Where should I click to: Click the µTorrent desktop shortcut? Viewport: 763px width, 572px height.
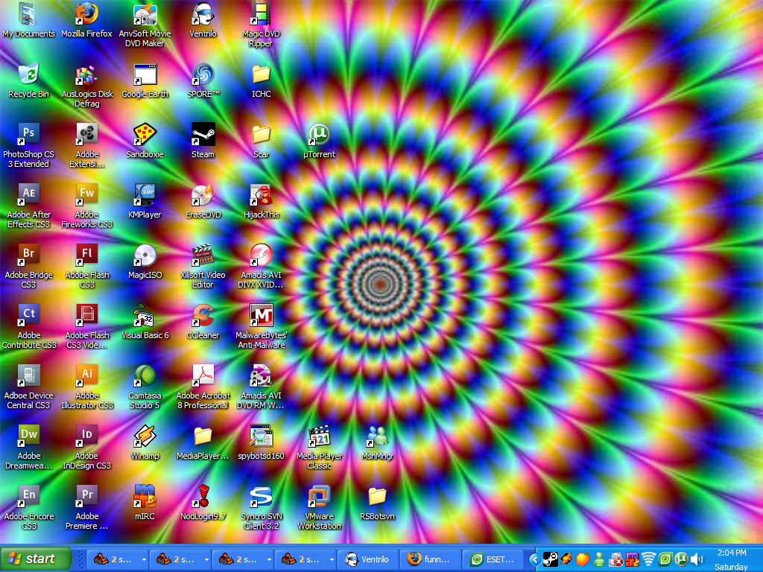coord(319,135)
